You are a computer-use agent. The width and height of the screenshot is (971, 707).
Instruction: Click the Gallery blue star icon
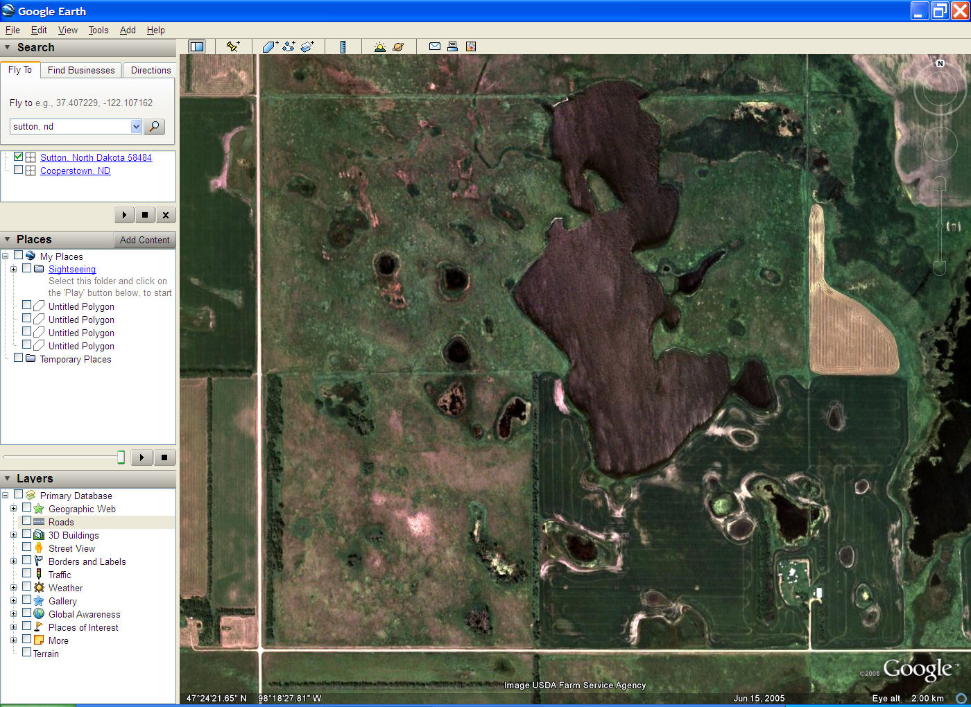point(39,601)
